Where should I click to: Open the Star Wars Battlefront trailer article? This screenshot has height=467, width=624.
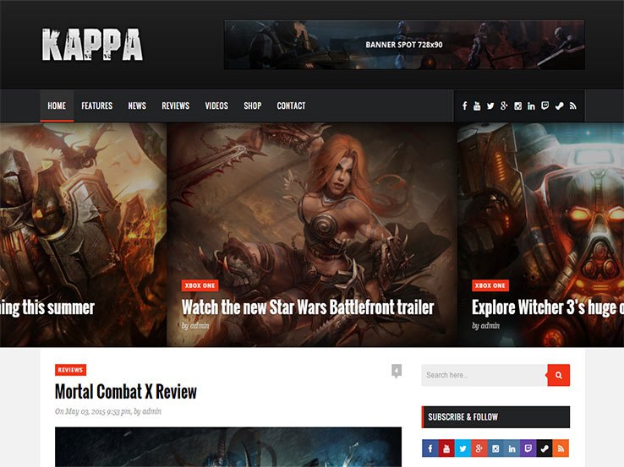pos(308,307)
